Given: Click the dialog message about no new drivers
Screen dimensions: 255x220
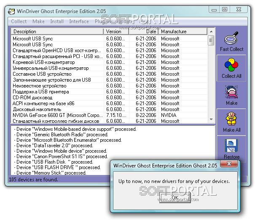Looking at the screenshot, I should 174,181.
